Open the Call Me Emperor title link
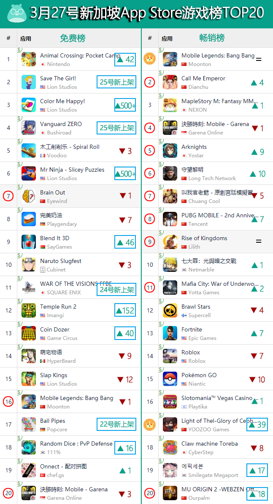Image resolution: width=273 pixels, height=504 pixels. [x=203, y=78]
